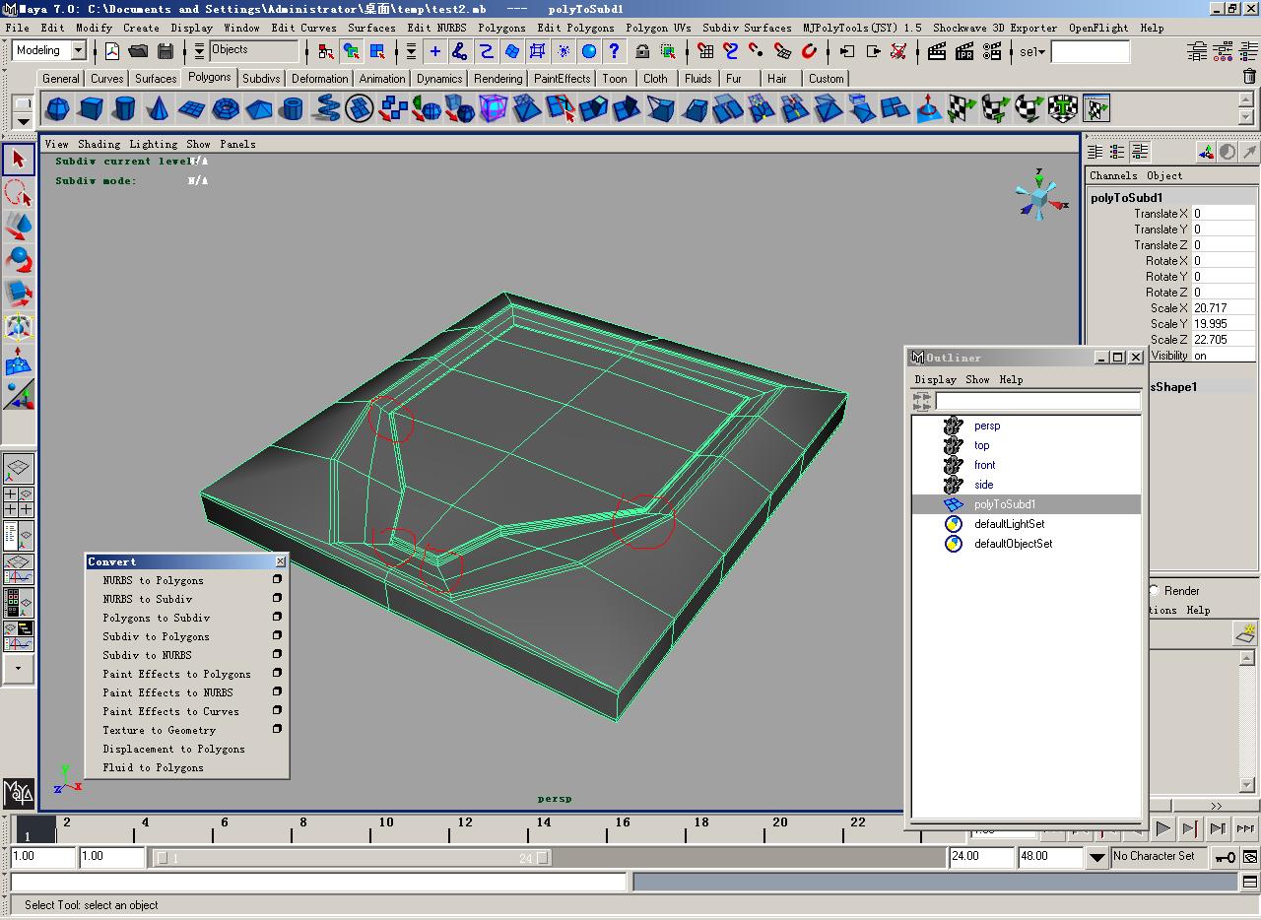Click frame 12 on the time slider
Image resolution: width=1261 pixels, height=920 pixels.
(x=465, y=822)
